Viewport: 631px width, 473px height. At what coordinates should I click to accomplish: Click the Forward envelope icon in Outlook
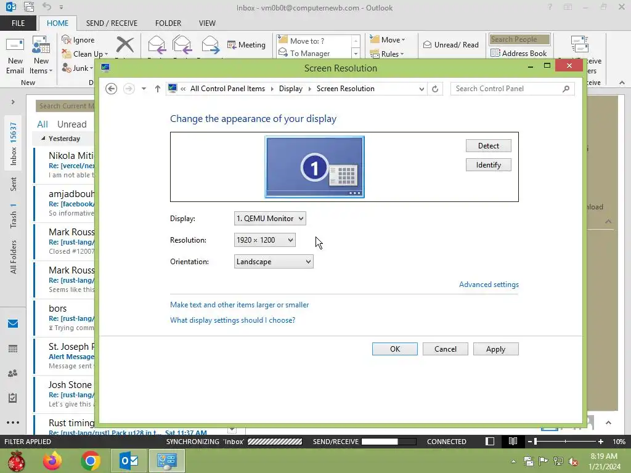[210, 44]
